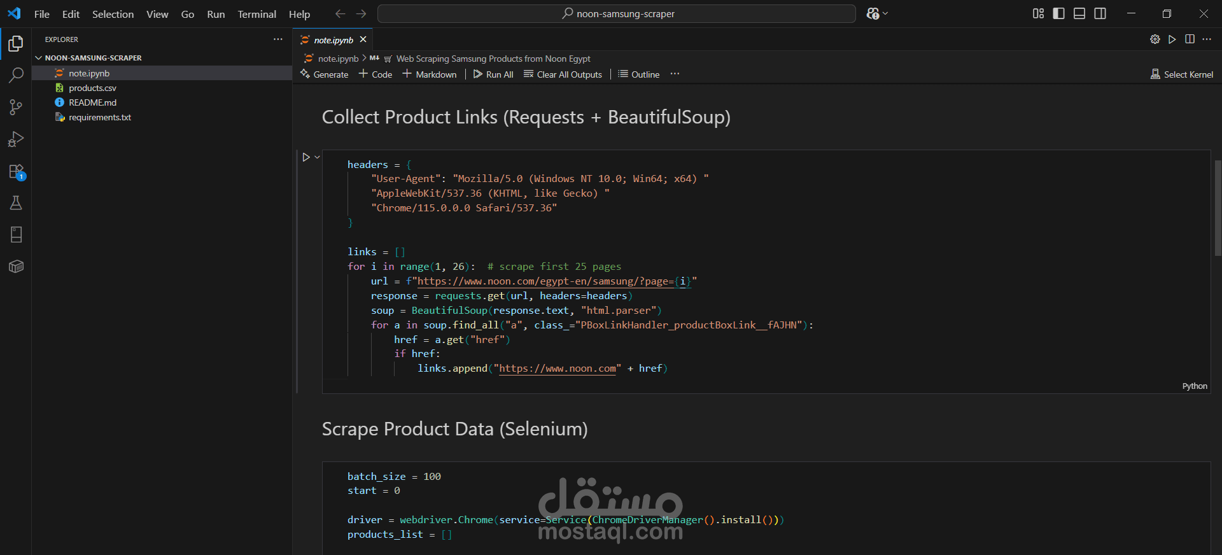1222x555 pixels.
Task: Toggle the Primary Side Bar
Action: click(x=1058, y=13)
